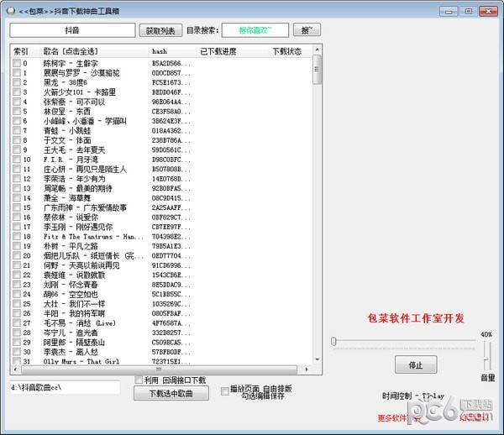Select song Olly Murs - That Girl

click(81, 361)
